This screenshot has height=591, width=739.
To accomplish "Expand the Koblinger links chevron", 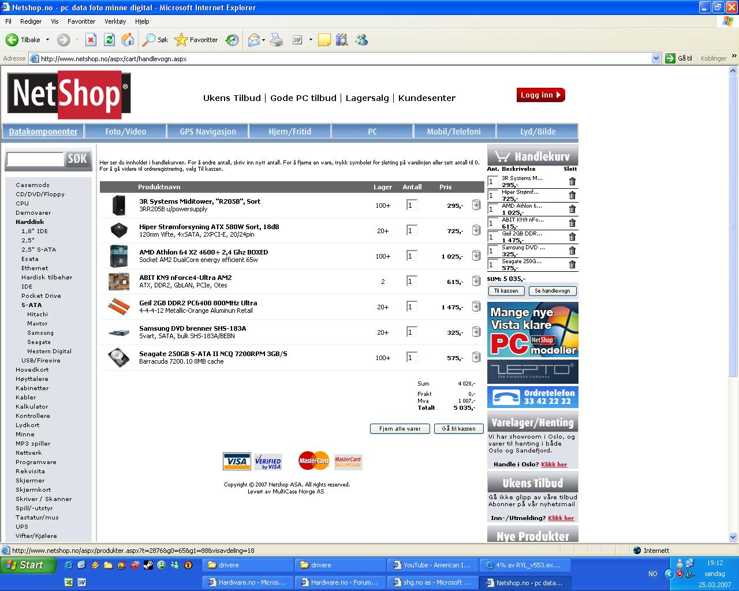I will (x=734, y=57).
